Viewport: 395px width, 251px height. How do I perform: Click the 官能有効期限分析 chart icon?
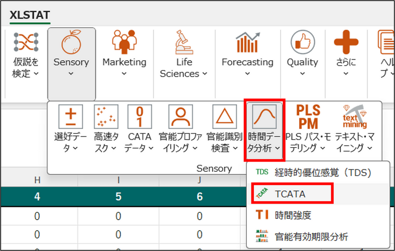tap(262, 236)
